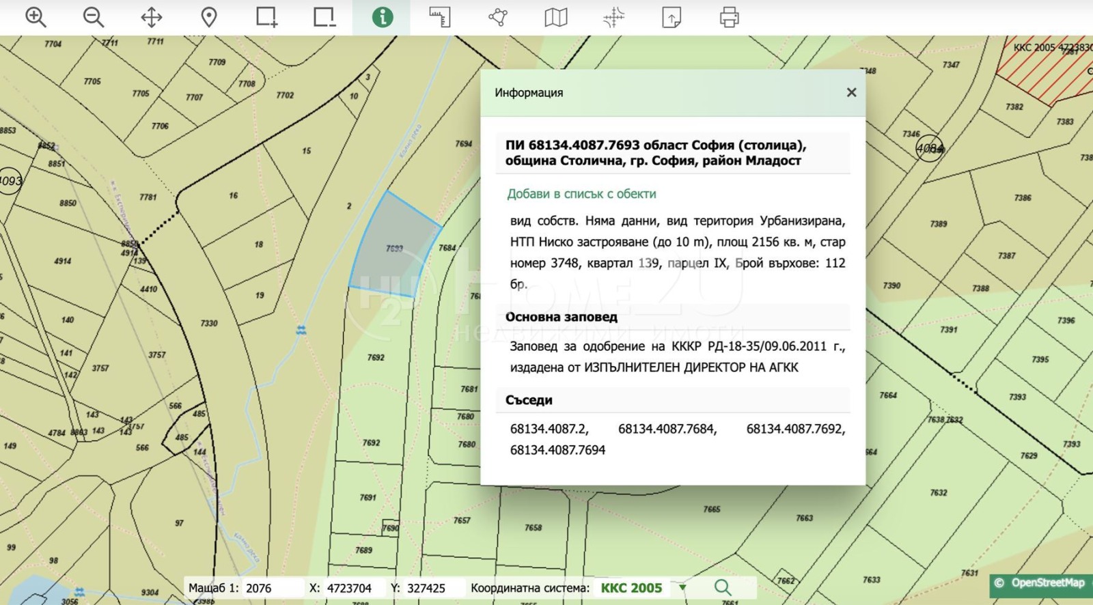
Task: Choose the remove rectangle selection tool
Action: (x=324, y=17)
